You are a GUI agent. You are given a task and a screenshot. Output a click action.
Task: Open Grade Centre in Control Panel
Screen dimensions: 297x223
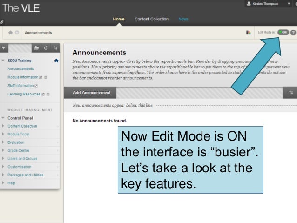[x=18, y=150]
